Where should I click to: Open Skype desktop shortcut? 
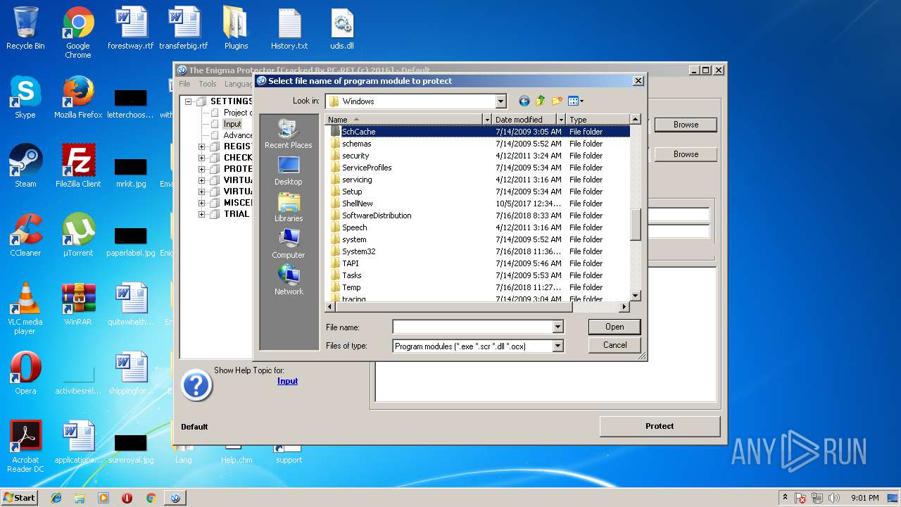click(25, 97)
